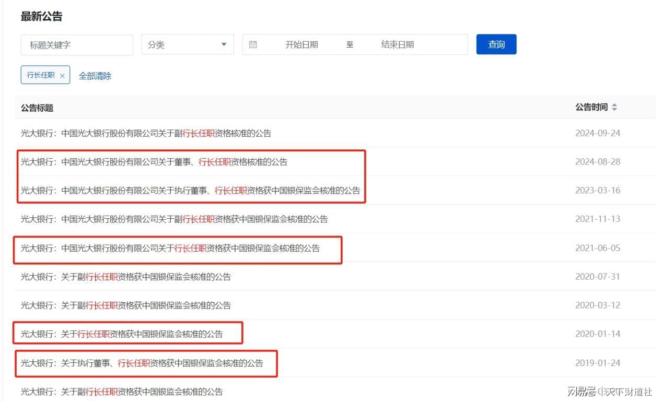Select the 开始日期 start date field

301,45
